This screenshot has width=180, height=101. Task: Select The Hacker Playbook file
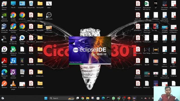(x=165, y=6)
